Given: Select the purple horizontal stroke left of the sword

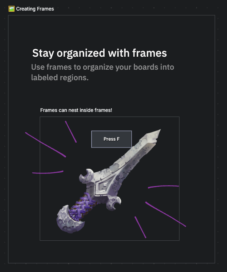Looking at the screenshot, I should click(x=48, y=172).
